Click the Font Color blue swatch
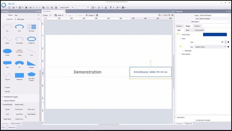The width and height of the screenshot is (232, 131). 215,35
